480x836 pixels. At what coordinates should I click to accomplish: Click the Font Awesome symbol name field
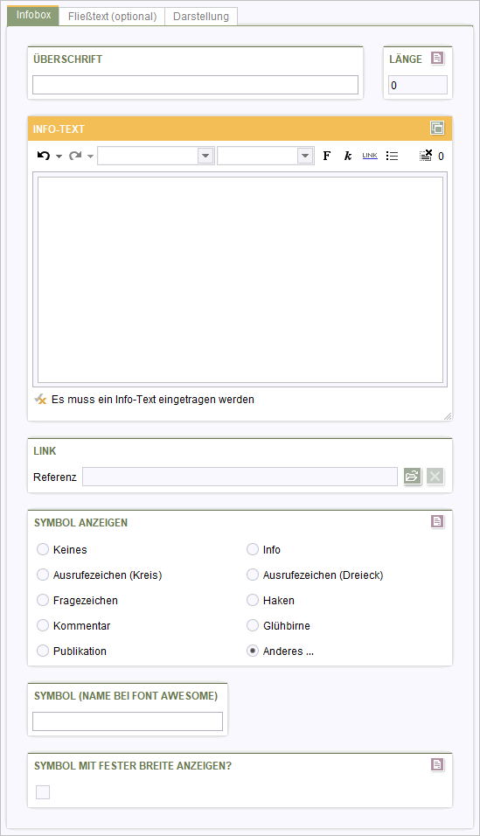coord(128,721)
